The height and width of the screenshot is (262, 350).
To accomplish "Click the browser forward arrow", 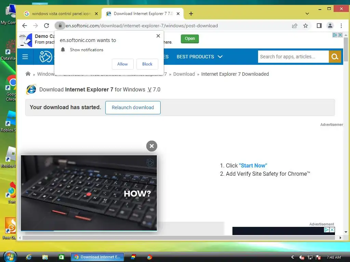I will (x=35, y=26).
